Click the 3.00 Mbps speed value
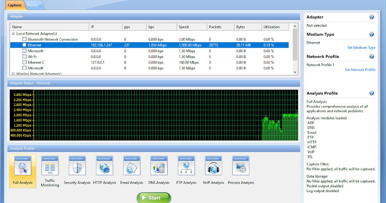This screenshot has height=203, width=386. (x=187, y=39)
